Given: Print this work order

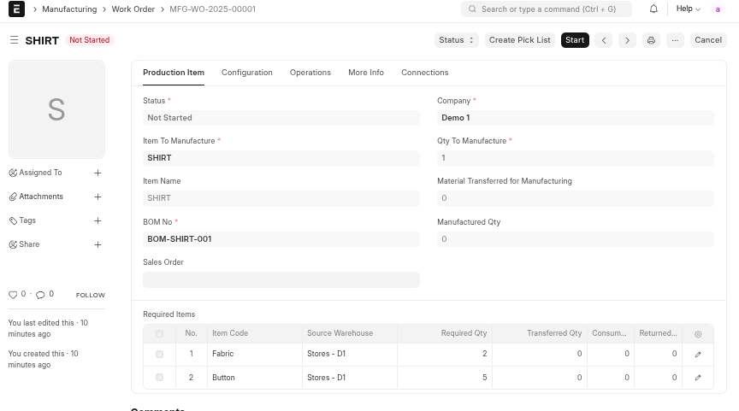Looking at the screenshot, I should point(651,40).
